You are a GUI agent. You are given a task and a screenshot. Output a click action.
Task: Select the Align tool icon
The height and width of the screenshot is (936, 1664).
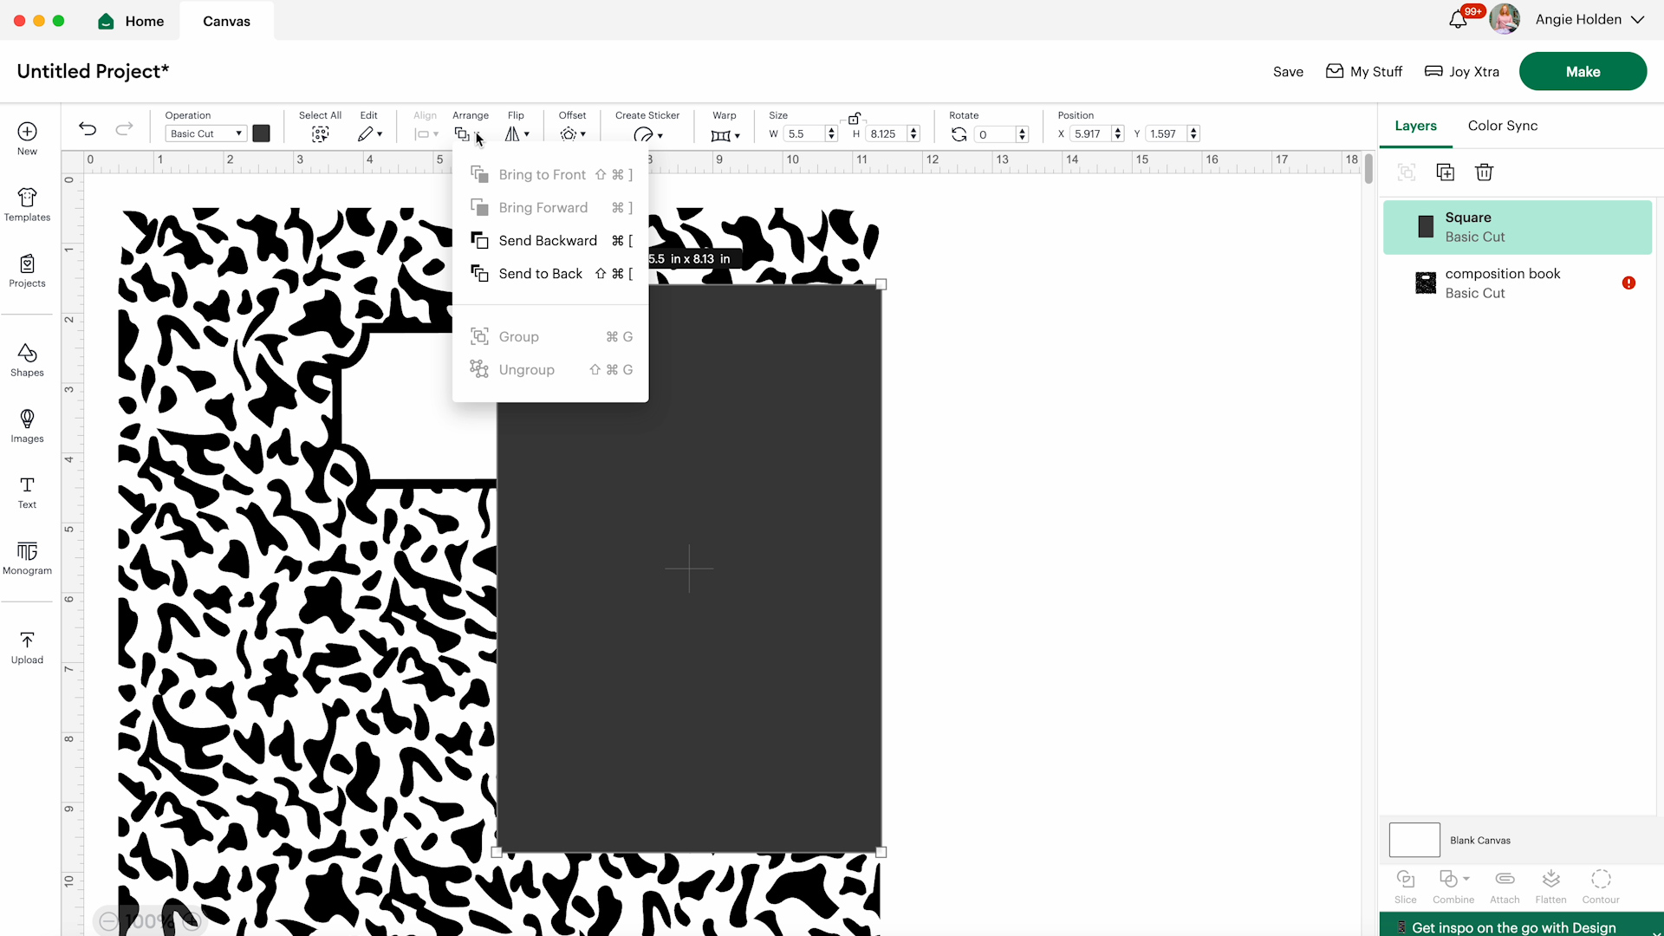[423, 133]
